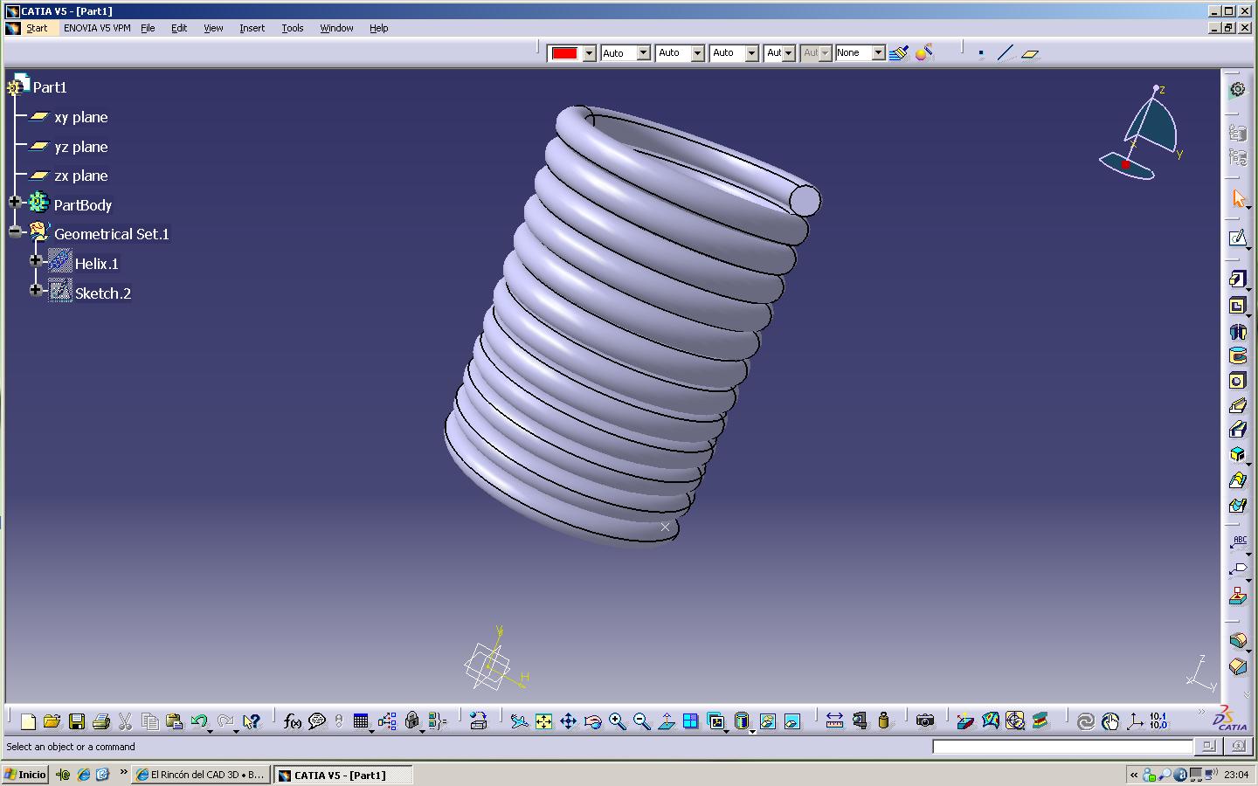The width and height of the screenshot is (1258, 786).
Task: Click the Paste clipboard icon
Action: tap(174, 721)
